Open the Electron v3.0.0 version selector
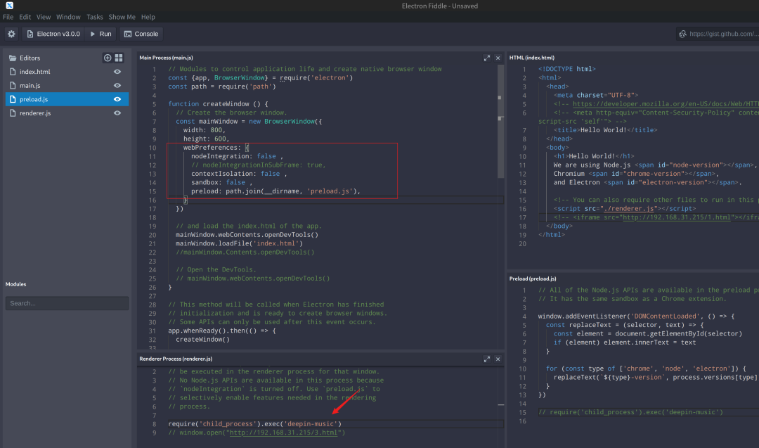The height and width of the screenshot is (448, 759). 54,34
